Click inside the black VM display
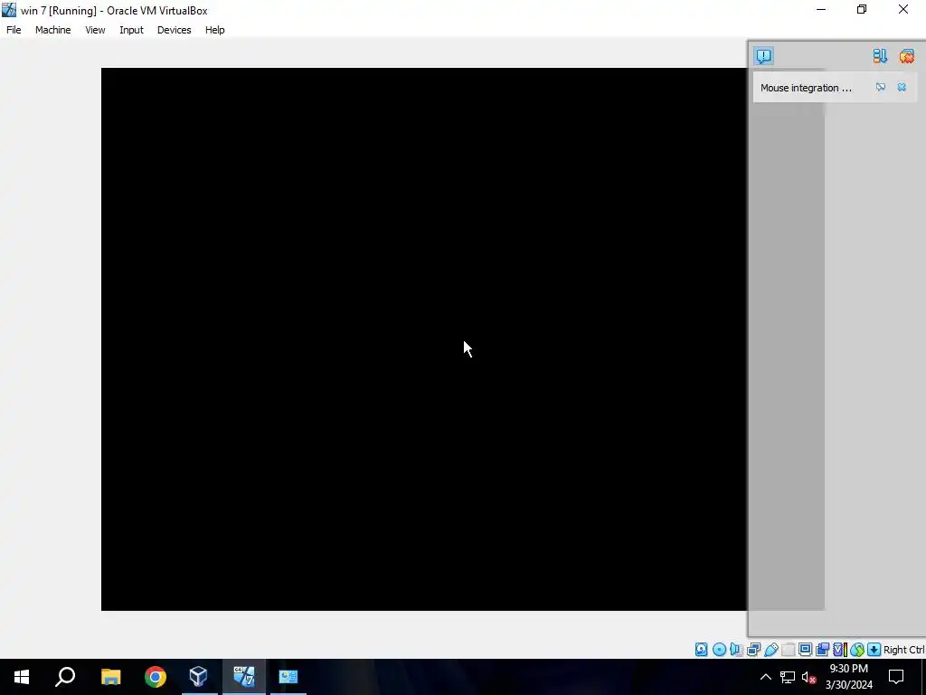The width and height of the screenshot is (926, 695). point(424,338)
